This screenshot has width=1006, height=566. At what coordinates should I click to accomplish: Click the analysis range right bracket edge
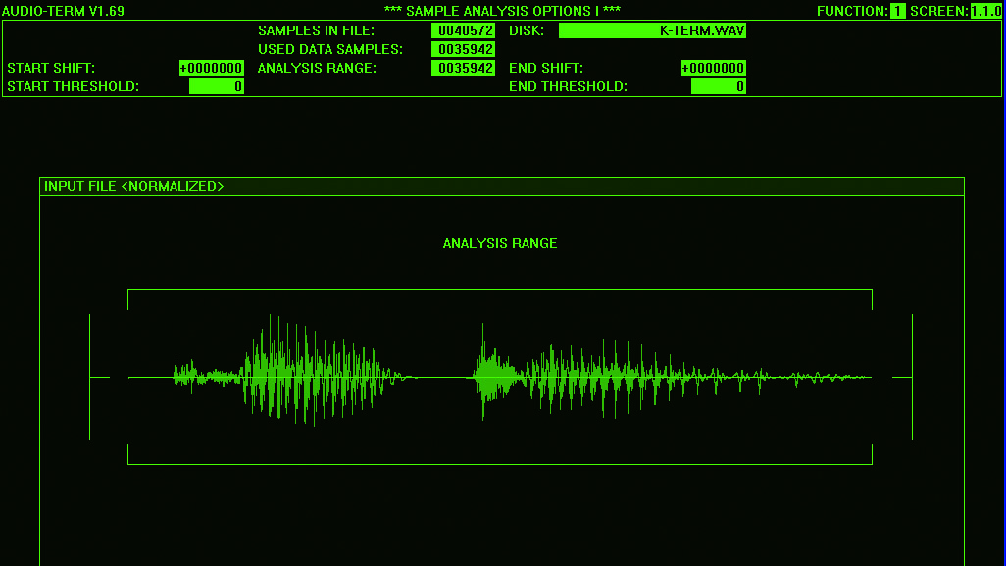click(872, 378)
